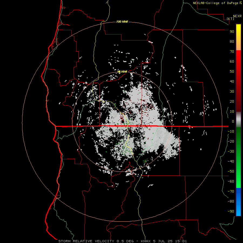Image resolution: width=243 pixels, height=243 pixels.
Task: Click the gray zero-velocity segment of color bar
Action: point(238,120)
